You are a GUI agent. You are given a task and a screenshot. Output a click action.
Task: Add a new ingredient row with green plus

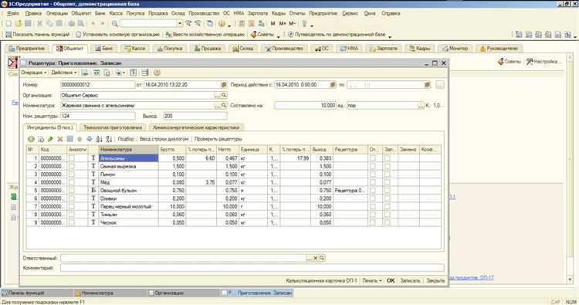tap(31, 139)
